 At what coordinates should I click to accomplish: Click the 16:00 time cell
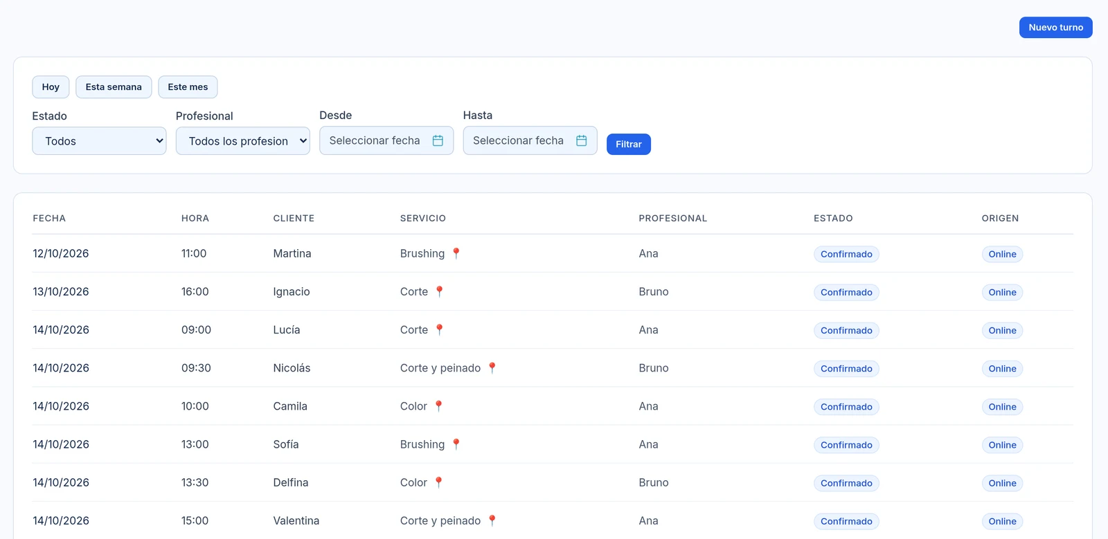coord(195,291)
